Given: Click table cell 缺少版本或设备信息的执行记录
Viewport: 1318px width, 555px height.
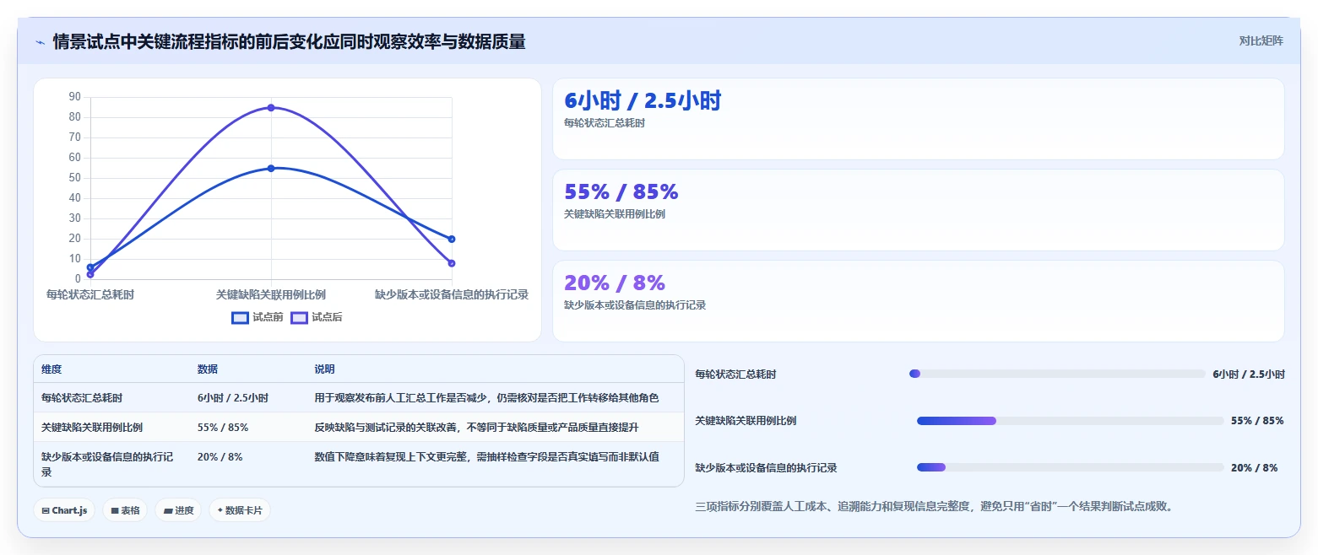Looking at the screenshot, I should tap(107, 464).
